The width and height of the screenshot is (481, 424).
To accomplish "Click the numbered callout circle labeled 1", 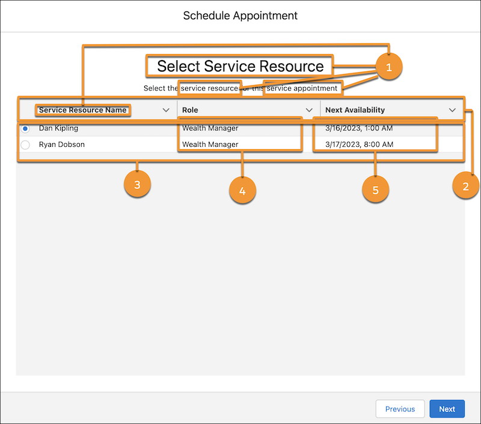I will [390, 67].
